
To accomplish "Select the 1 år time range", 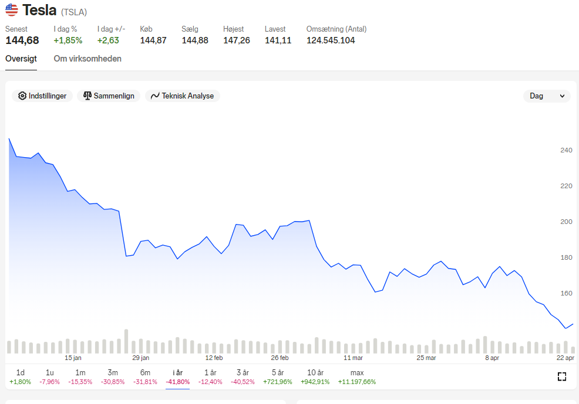I will 210,376.
